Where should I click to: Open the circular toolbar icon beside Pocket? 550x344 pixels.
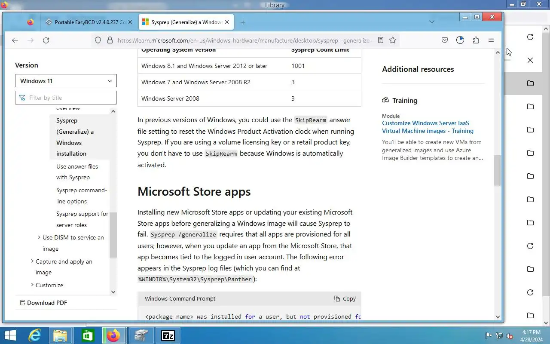coord(460,40)
